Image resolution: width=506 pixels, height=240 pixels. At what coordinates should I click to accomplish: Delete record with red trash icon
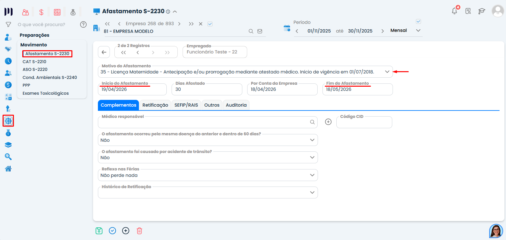[x=139, y=231]
